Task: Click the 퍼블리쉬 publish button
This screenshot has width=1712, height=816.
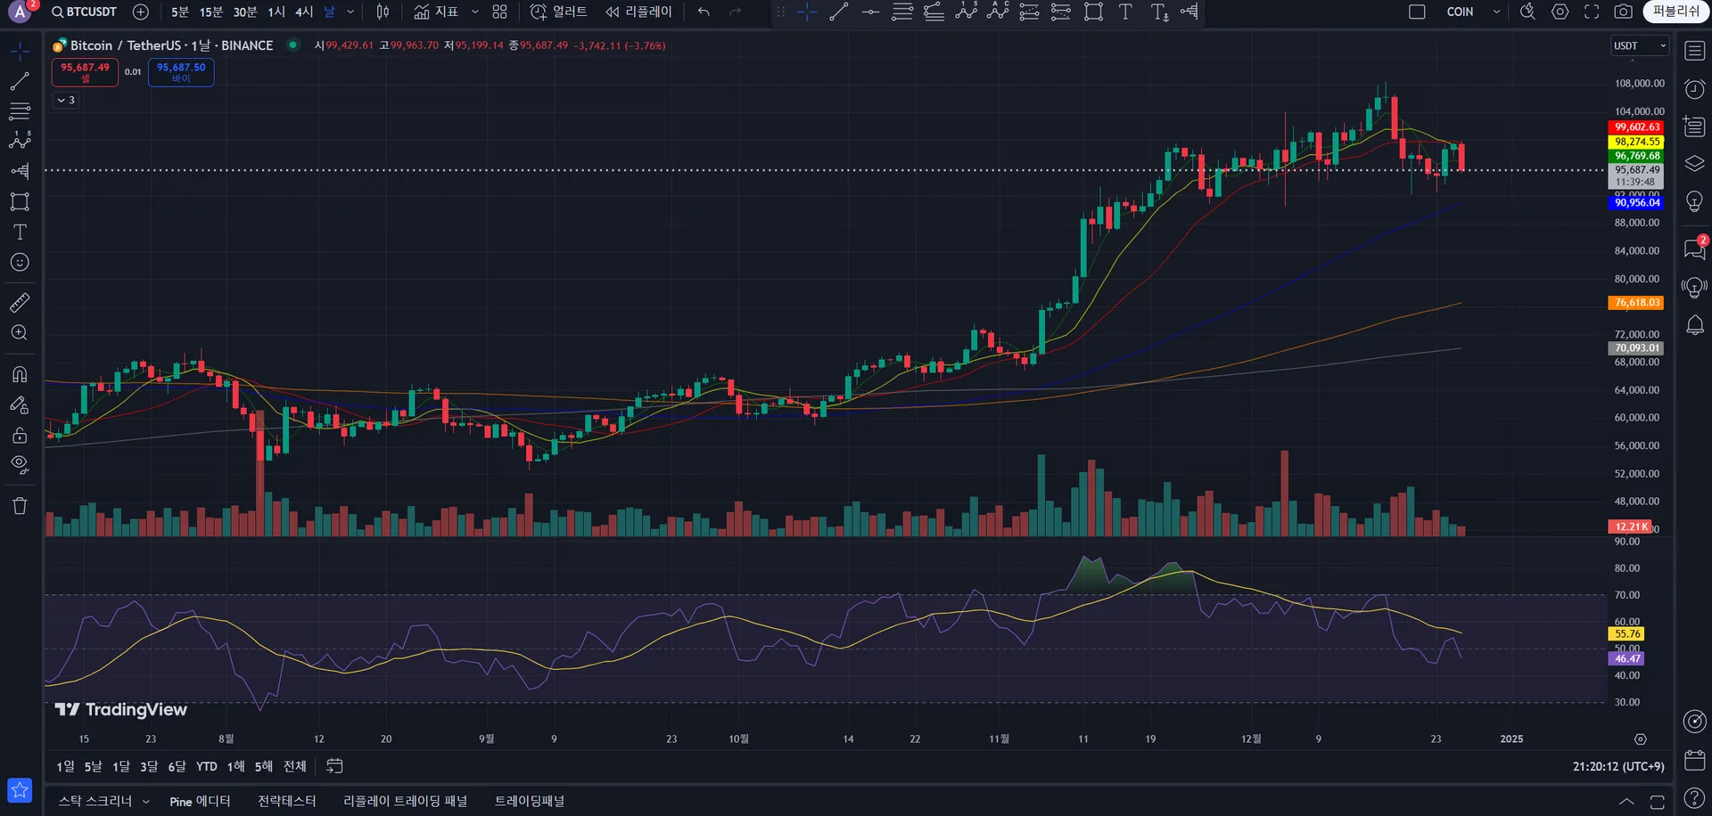Action: [x=1676, y=12]
